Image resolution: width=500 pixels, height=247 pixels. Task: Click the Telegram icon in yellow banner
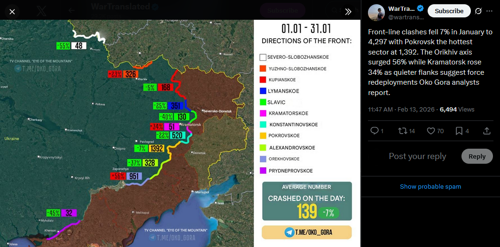289,232
